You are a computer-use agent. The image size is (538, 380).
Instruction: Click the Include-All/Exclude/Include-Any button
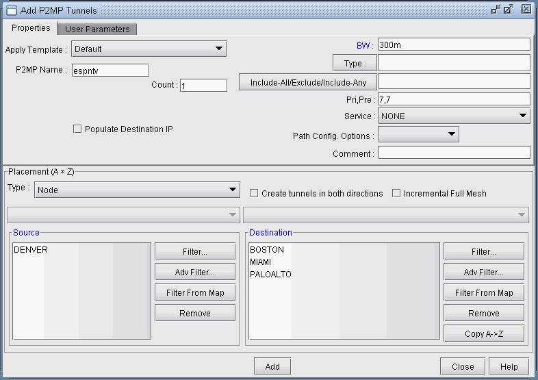307,83
